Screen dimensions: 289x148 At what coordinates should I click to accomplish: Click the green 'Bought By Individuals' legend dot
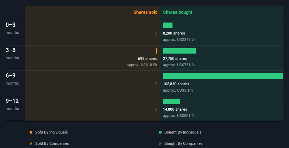[160, 132]
